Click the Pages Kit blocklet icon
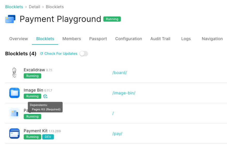 (14, 113)
